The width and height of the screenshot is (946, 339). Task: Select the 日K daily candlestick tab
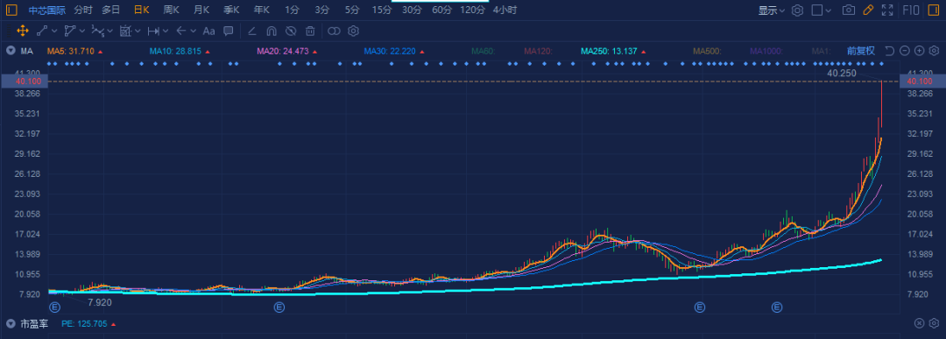pos(142,11)
